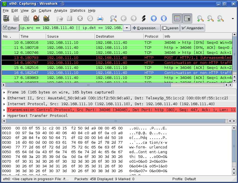Screen dimensions: 238x183
Task: Click packet list horizontal scrollbar thumb
Action: (x=88, y=85)
